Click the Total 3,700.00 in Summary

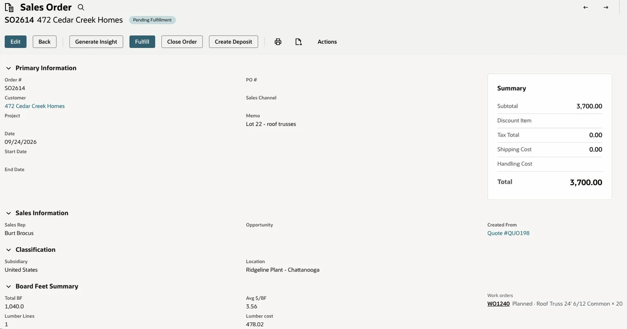[586, 183]
